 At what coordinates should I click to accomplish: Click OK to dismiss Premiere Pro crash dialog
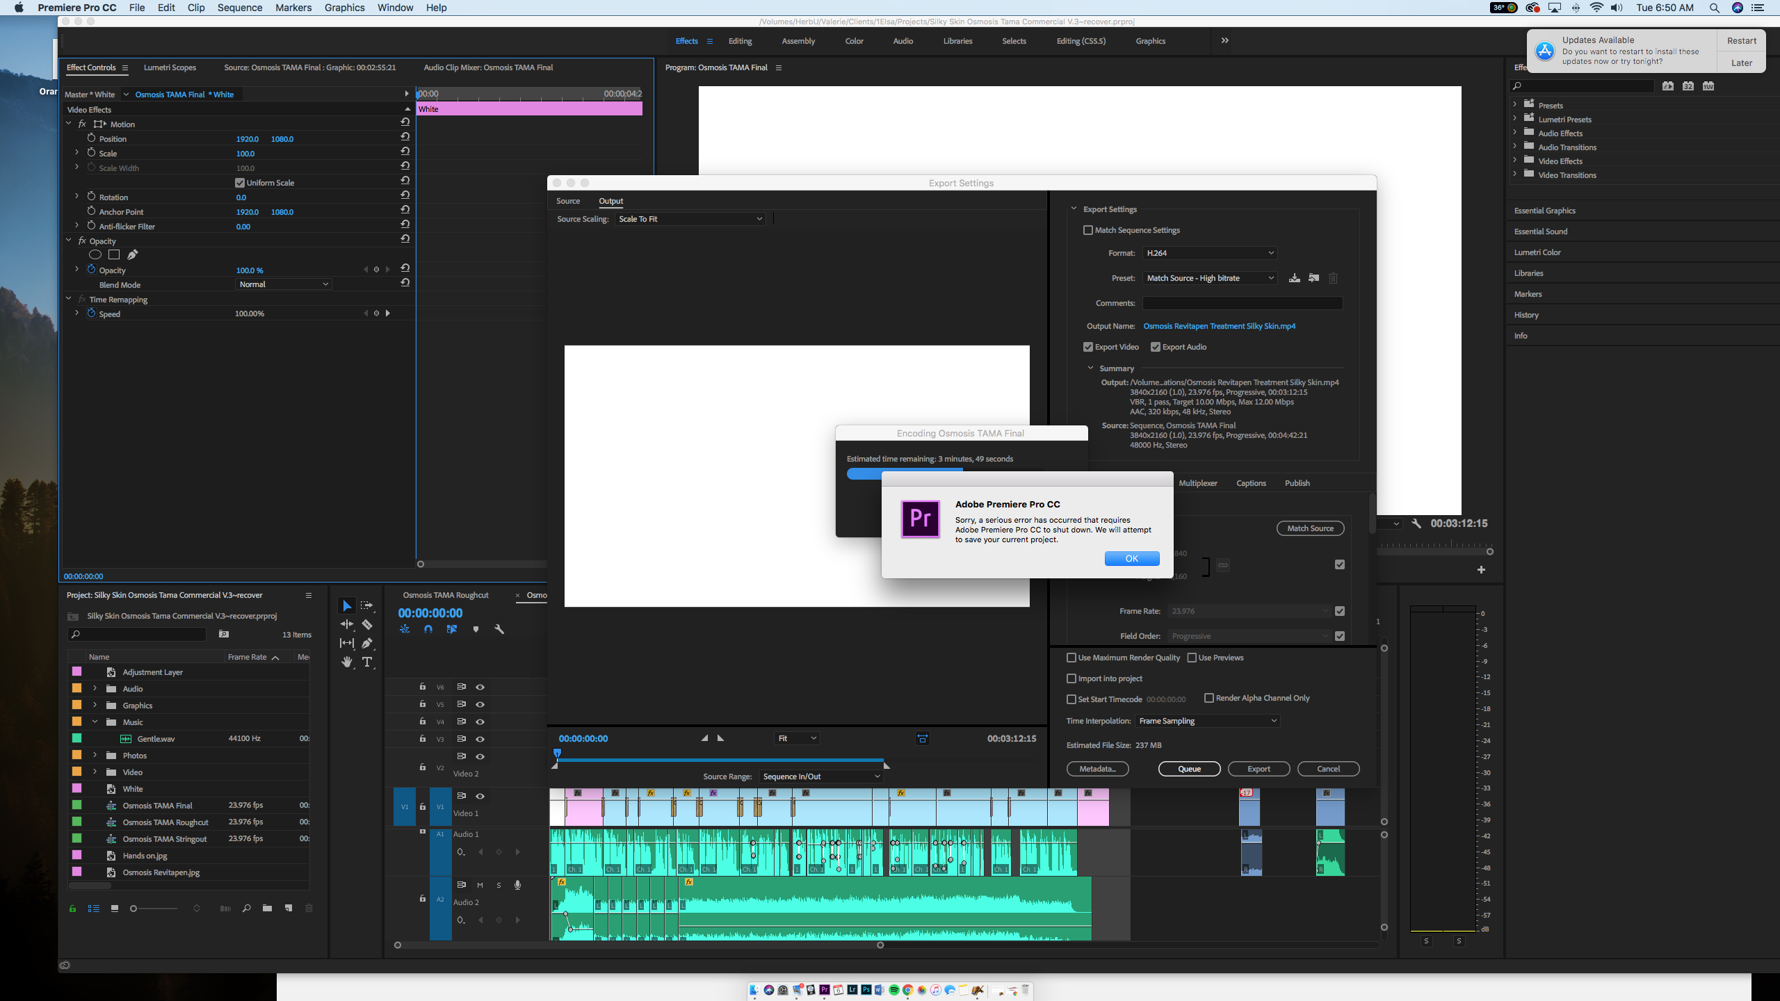[1128, 559]
